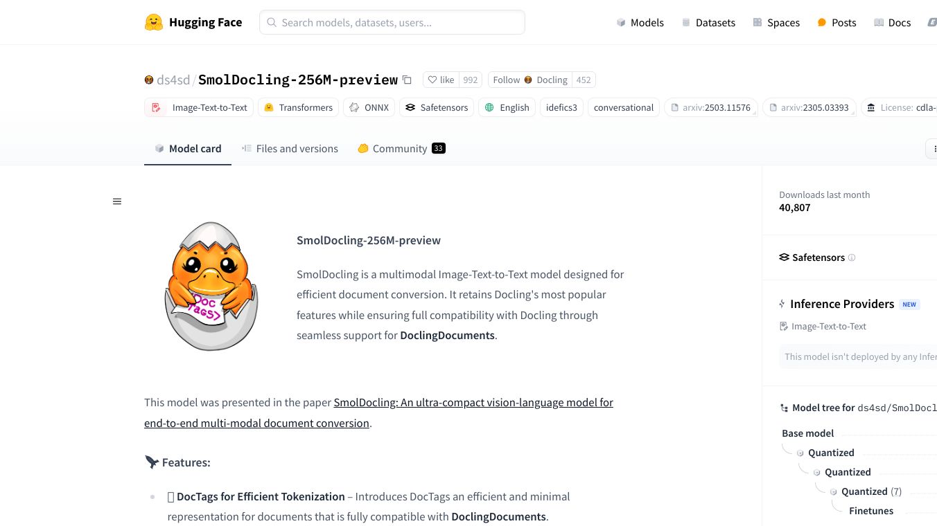Screen dimensions: 937x526
Task: Click the Hugging Face logo icon
Action: point(153,22)
